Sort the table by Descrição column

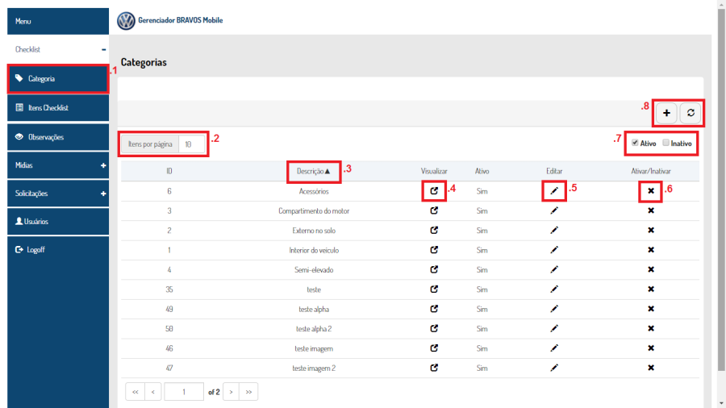(x=313, y=171)
